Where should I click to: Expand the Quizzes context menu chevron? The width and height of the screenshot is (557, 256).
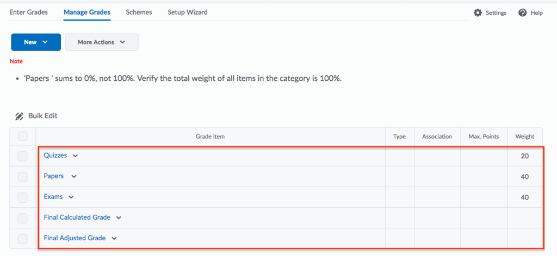75,156
